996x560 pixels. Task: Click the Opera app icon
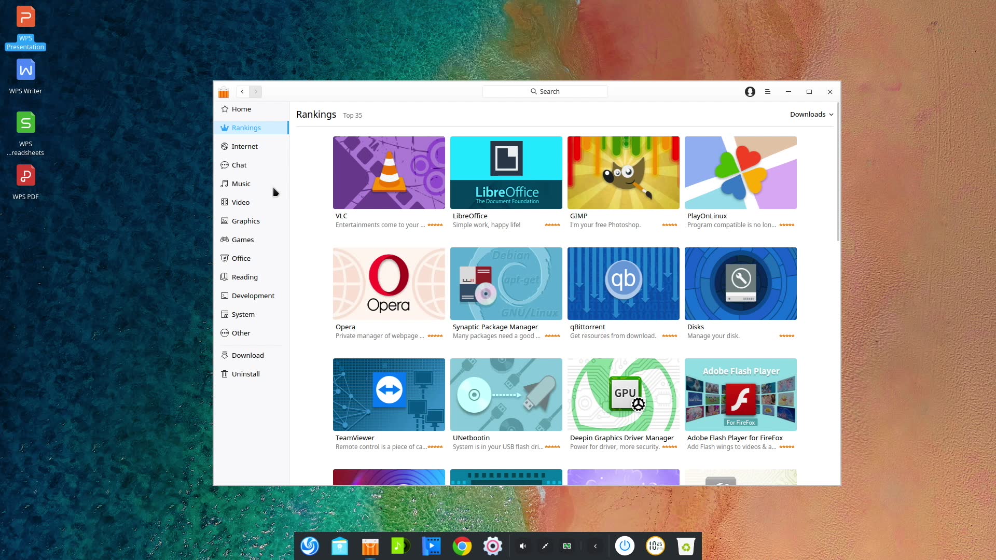(389, 284)
